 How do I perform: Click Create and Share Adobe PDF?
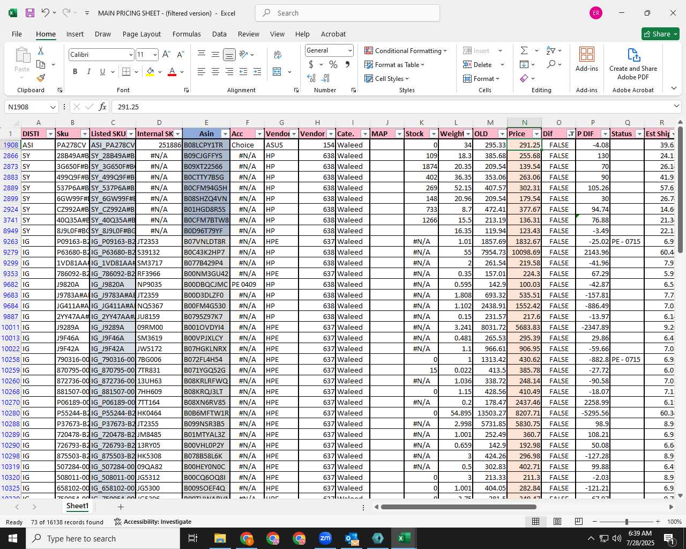(633, 64)
